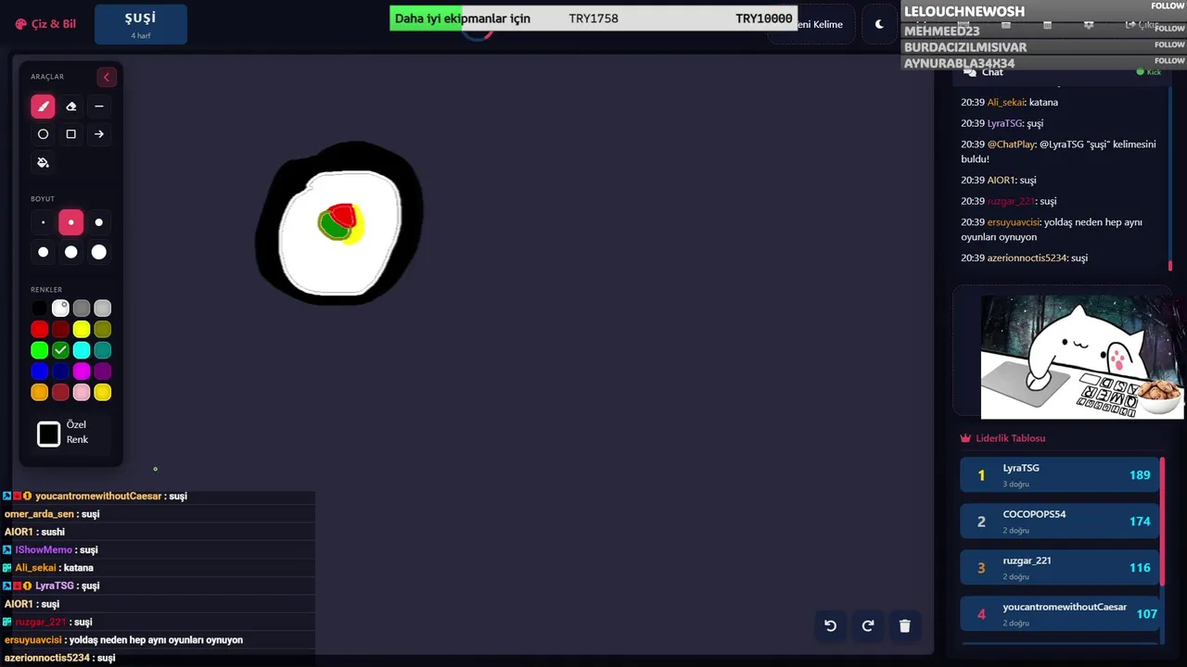Click the Çiz & Bil palette logo
This screenshot has width=1187, height=667.
(x=21, y=24)
